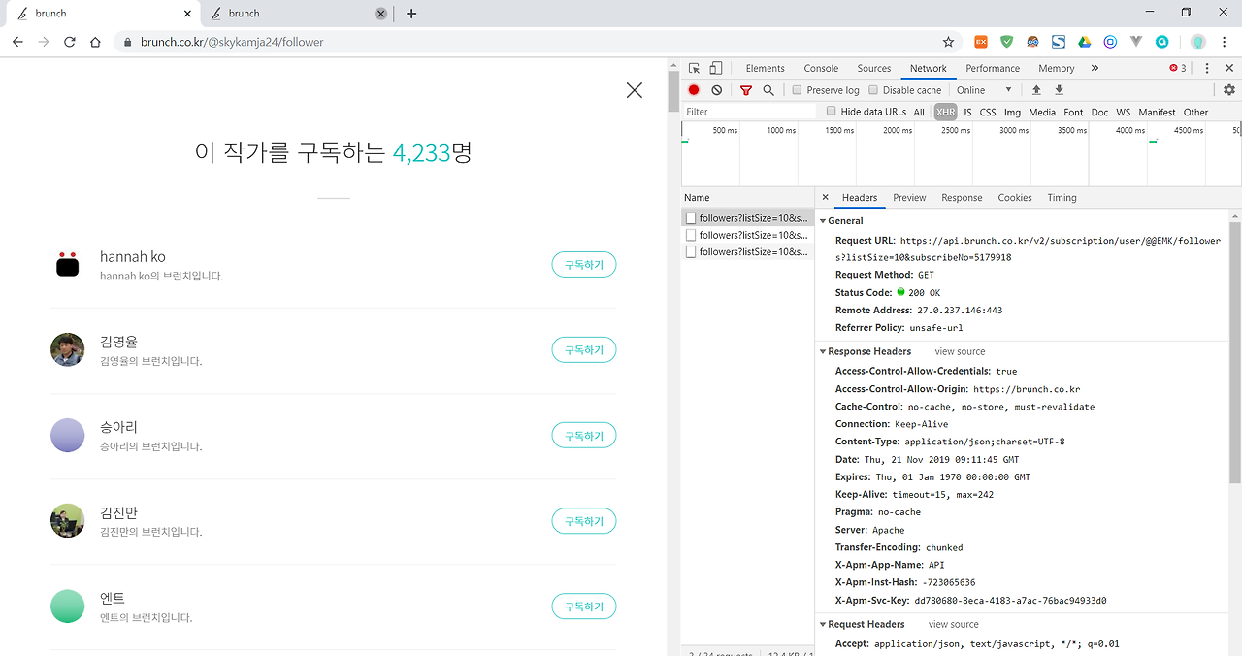The height and width of the screenshot is (656, 1242).
Task: Open a new tab with the plus button
Action: pyautogui.click(x=411, y=14)
